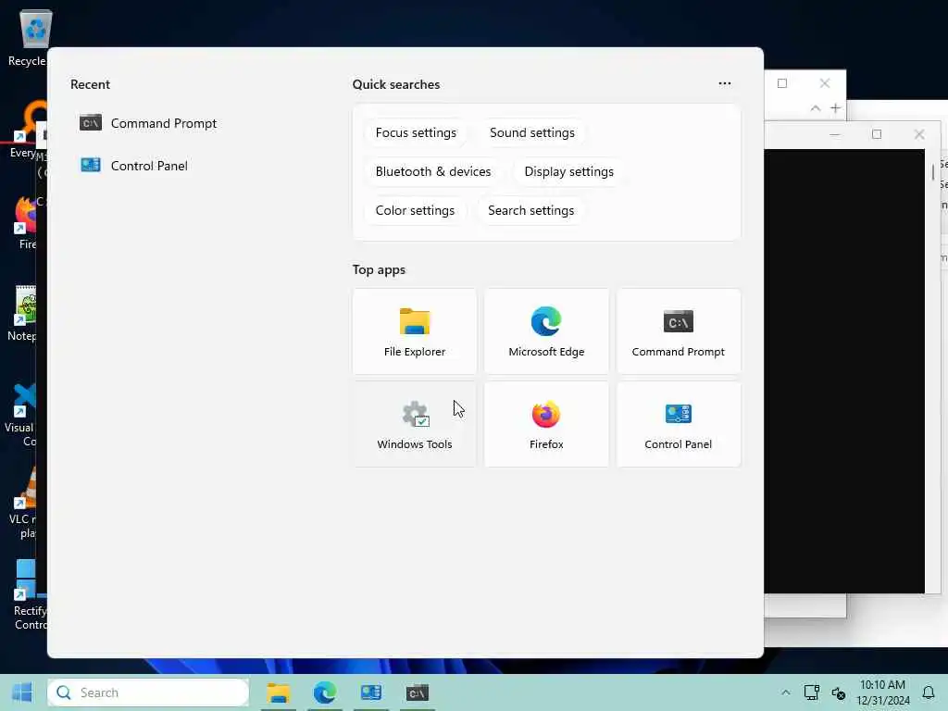Screen dimensions: 948x711
Task: Open the Search settings quick search
Action: tap(530, 210)
